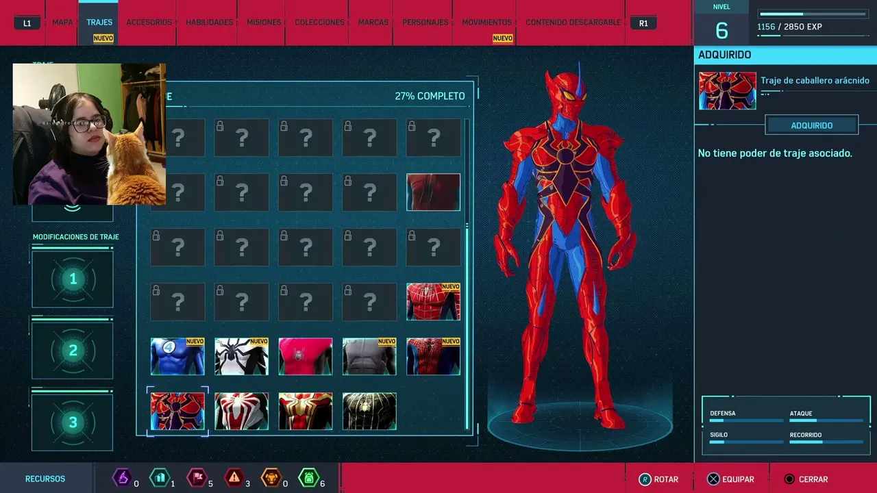This screenshot has height=493, width=877.
Task: Click the circle button icon beside CERRAR
Action: 789,479
